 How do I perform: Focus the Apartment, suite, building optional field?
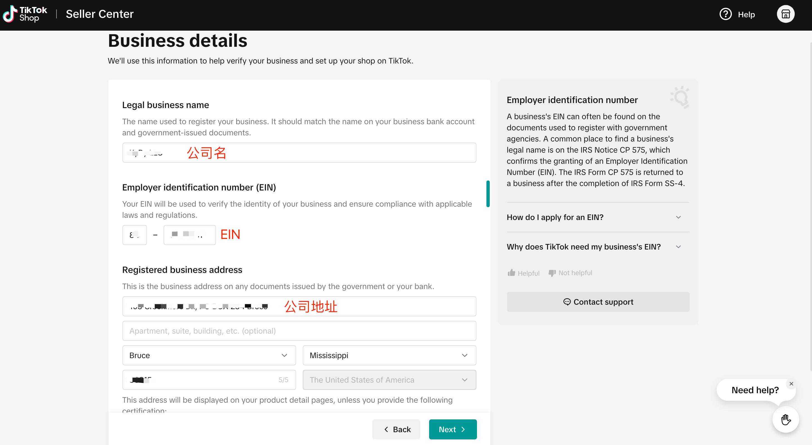coord(299,331)
